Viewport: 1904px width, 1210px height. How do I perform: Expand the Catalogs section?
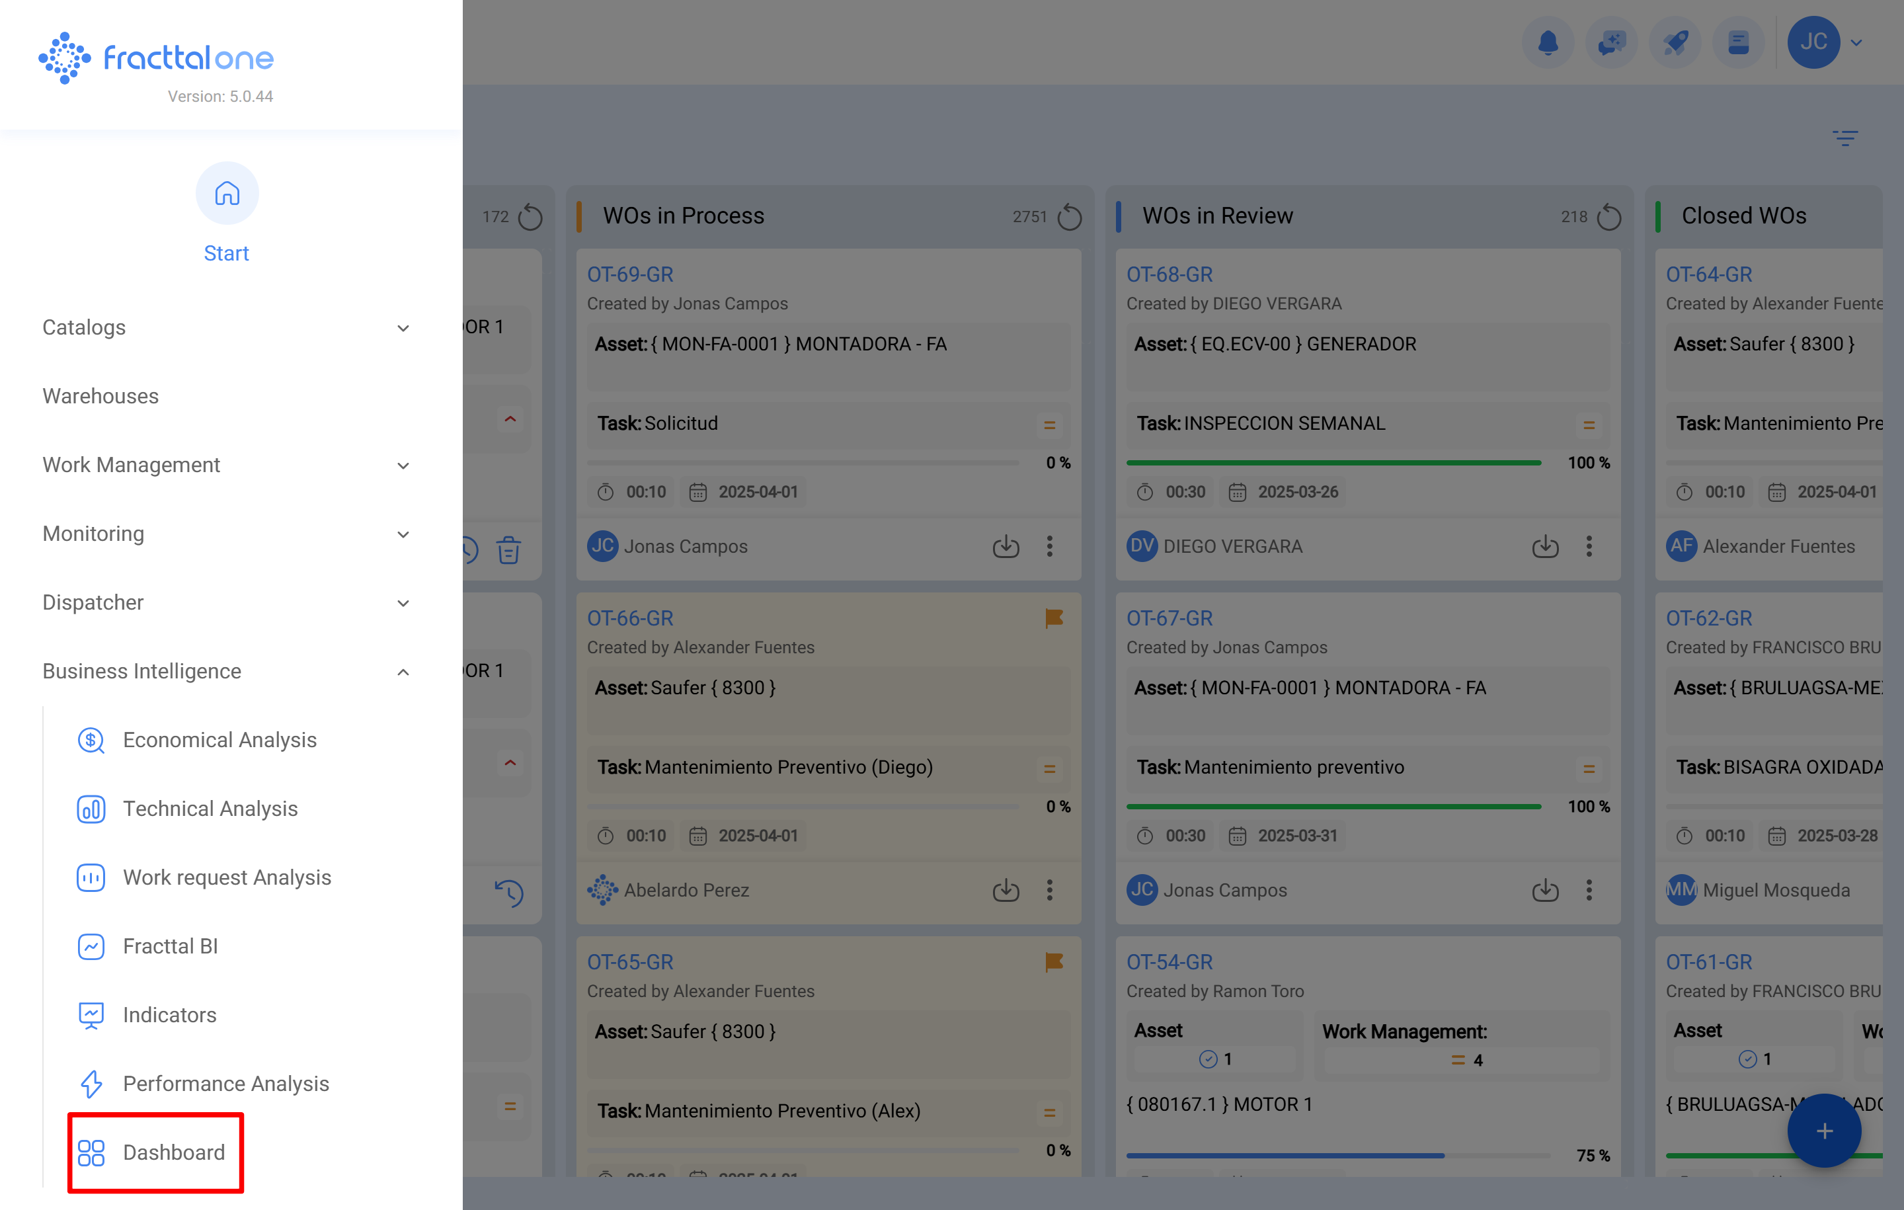coord(403,328)
